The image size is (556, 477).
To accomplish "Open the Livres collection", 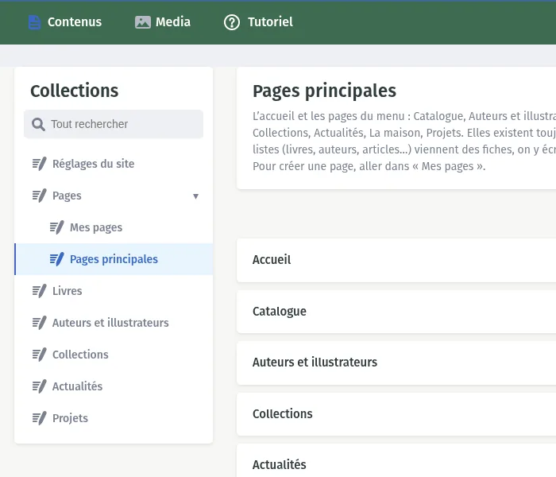I will tap(114, 291).
